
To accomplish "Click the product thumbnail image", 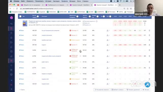I will tap(25, 23).
